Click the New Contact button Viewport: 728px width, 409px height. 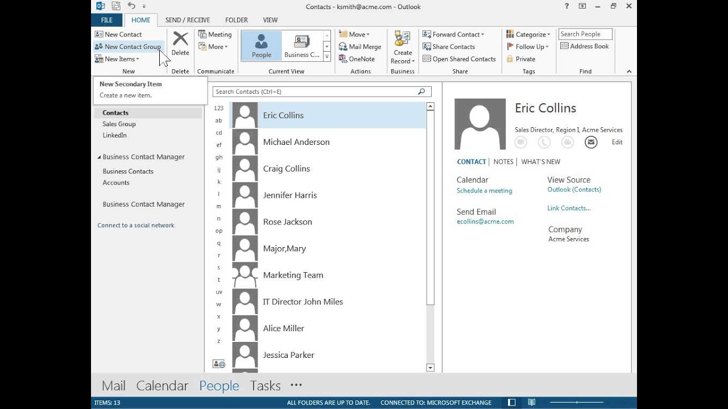(118, 35)
